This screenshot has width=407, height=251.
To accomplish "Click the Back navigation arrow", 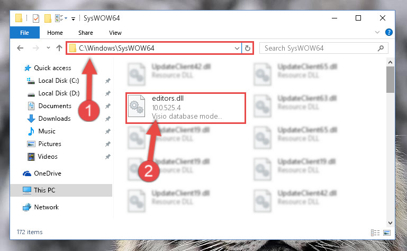I will click(x=20, y=48).
